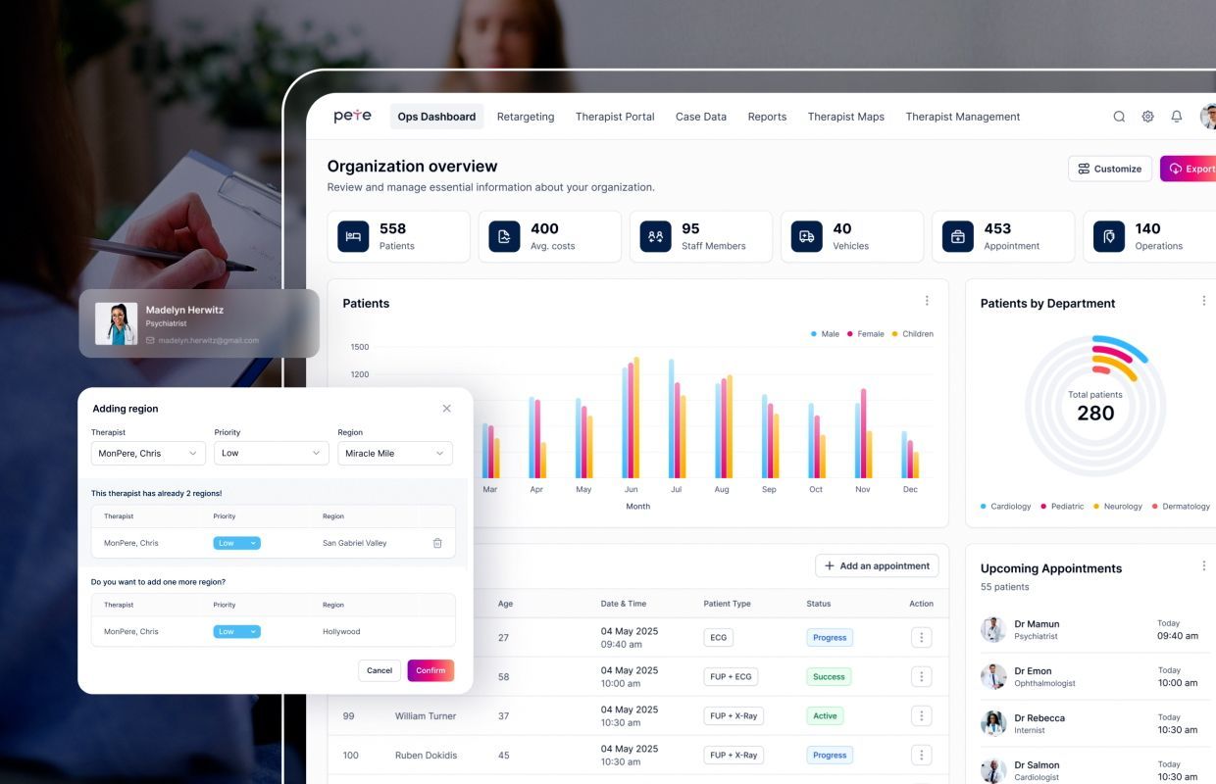Click the Appointment medical bag icon

tap(957, 236)
